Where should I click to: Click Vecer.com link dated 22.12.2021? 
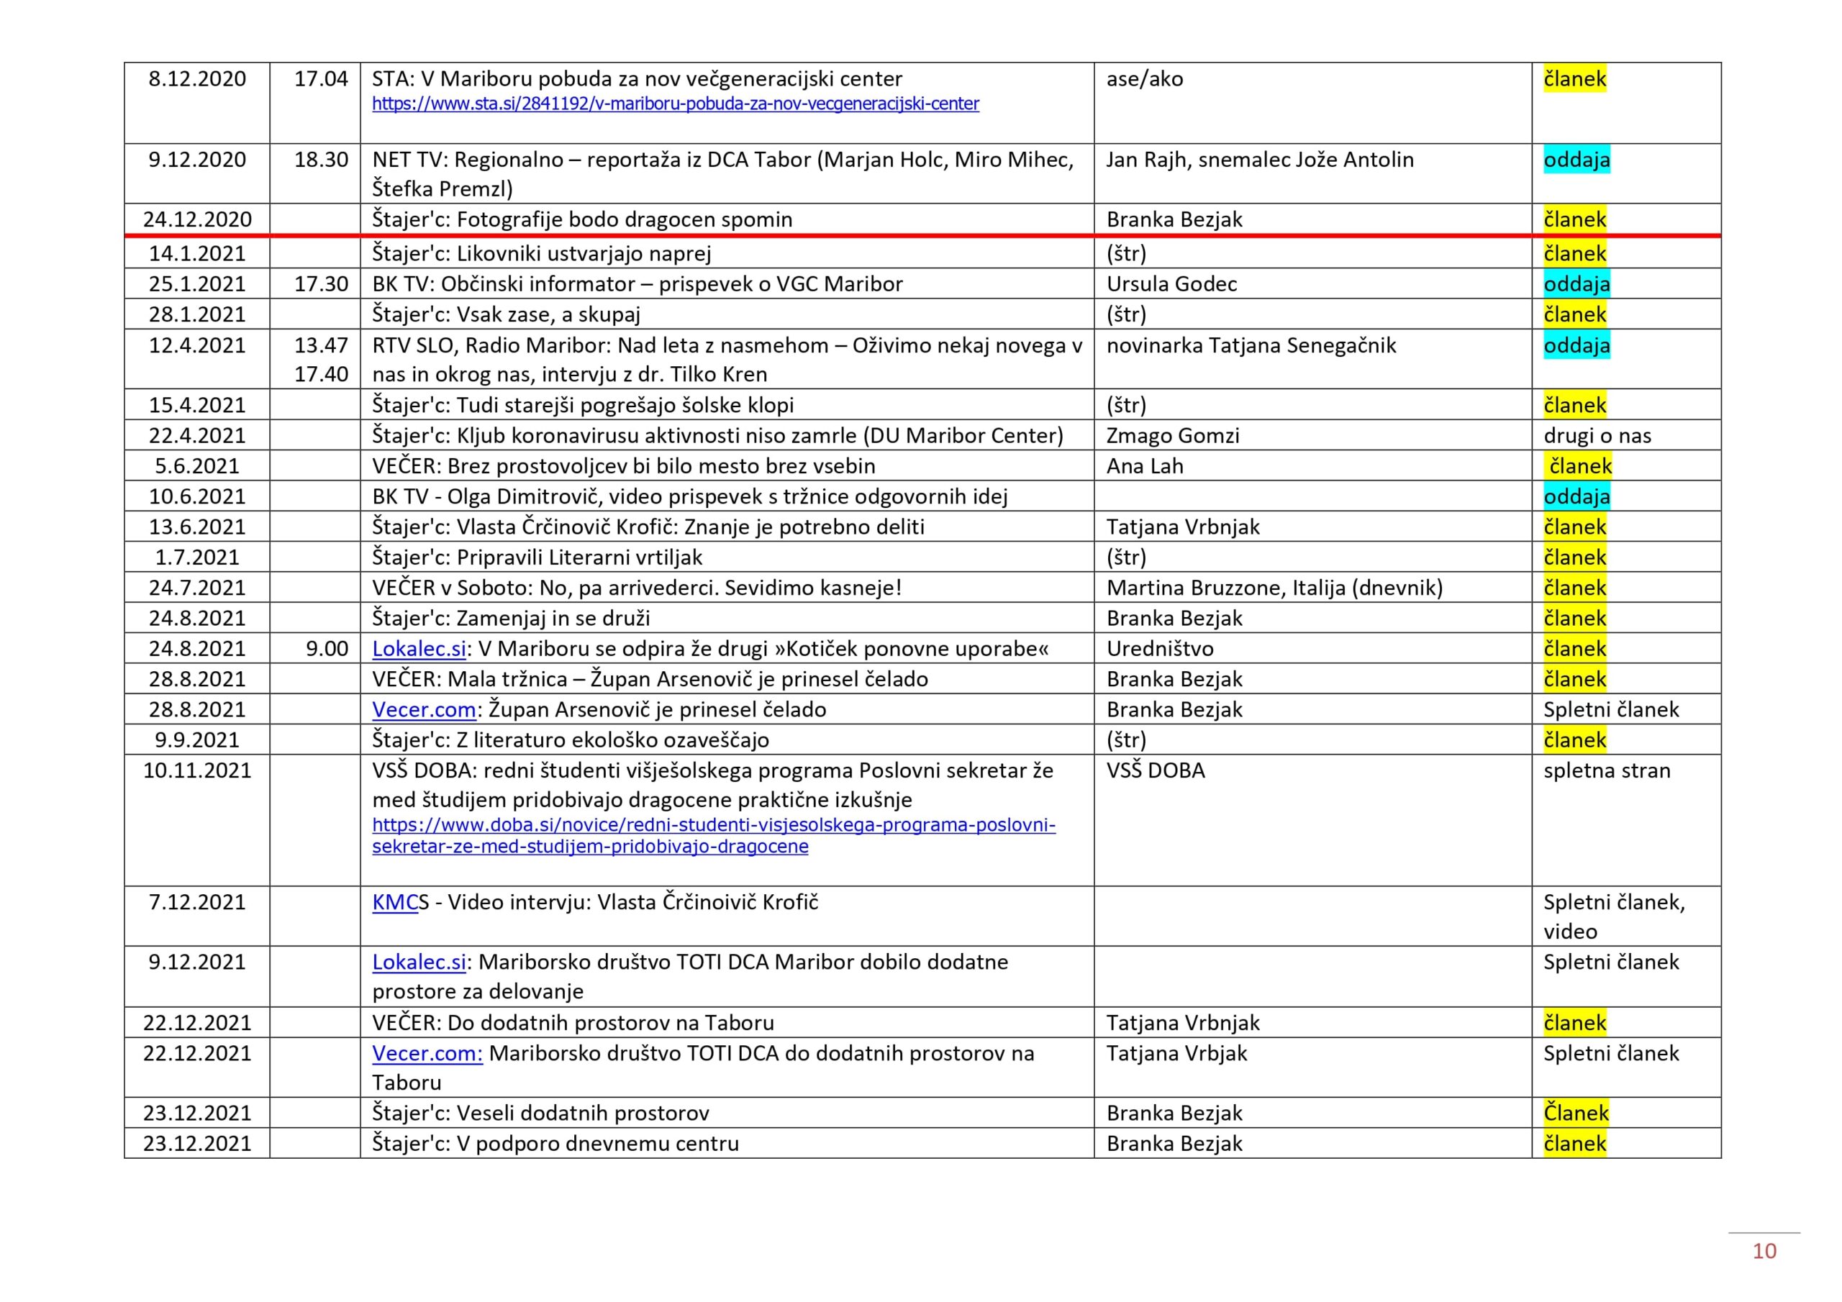pos(427,1054)
